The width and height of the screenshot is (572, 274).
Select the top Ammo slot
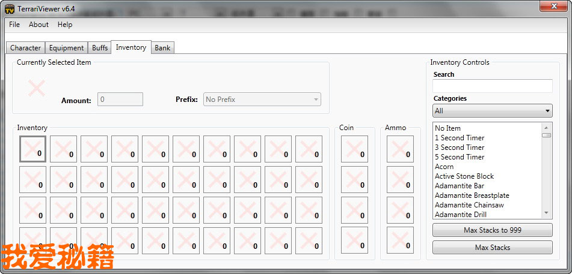[x=400, y=149]
